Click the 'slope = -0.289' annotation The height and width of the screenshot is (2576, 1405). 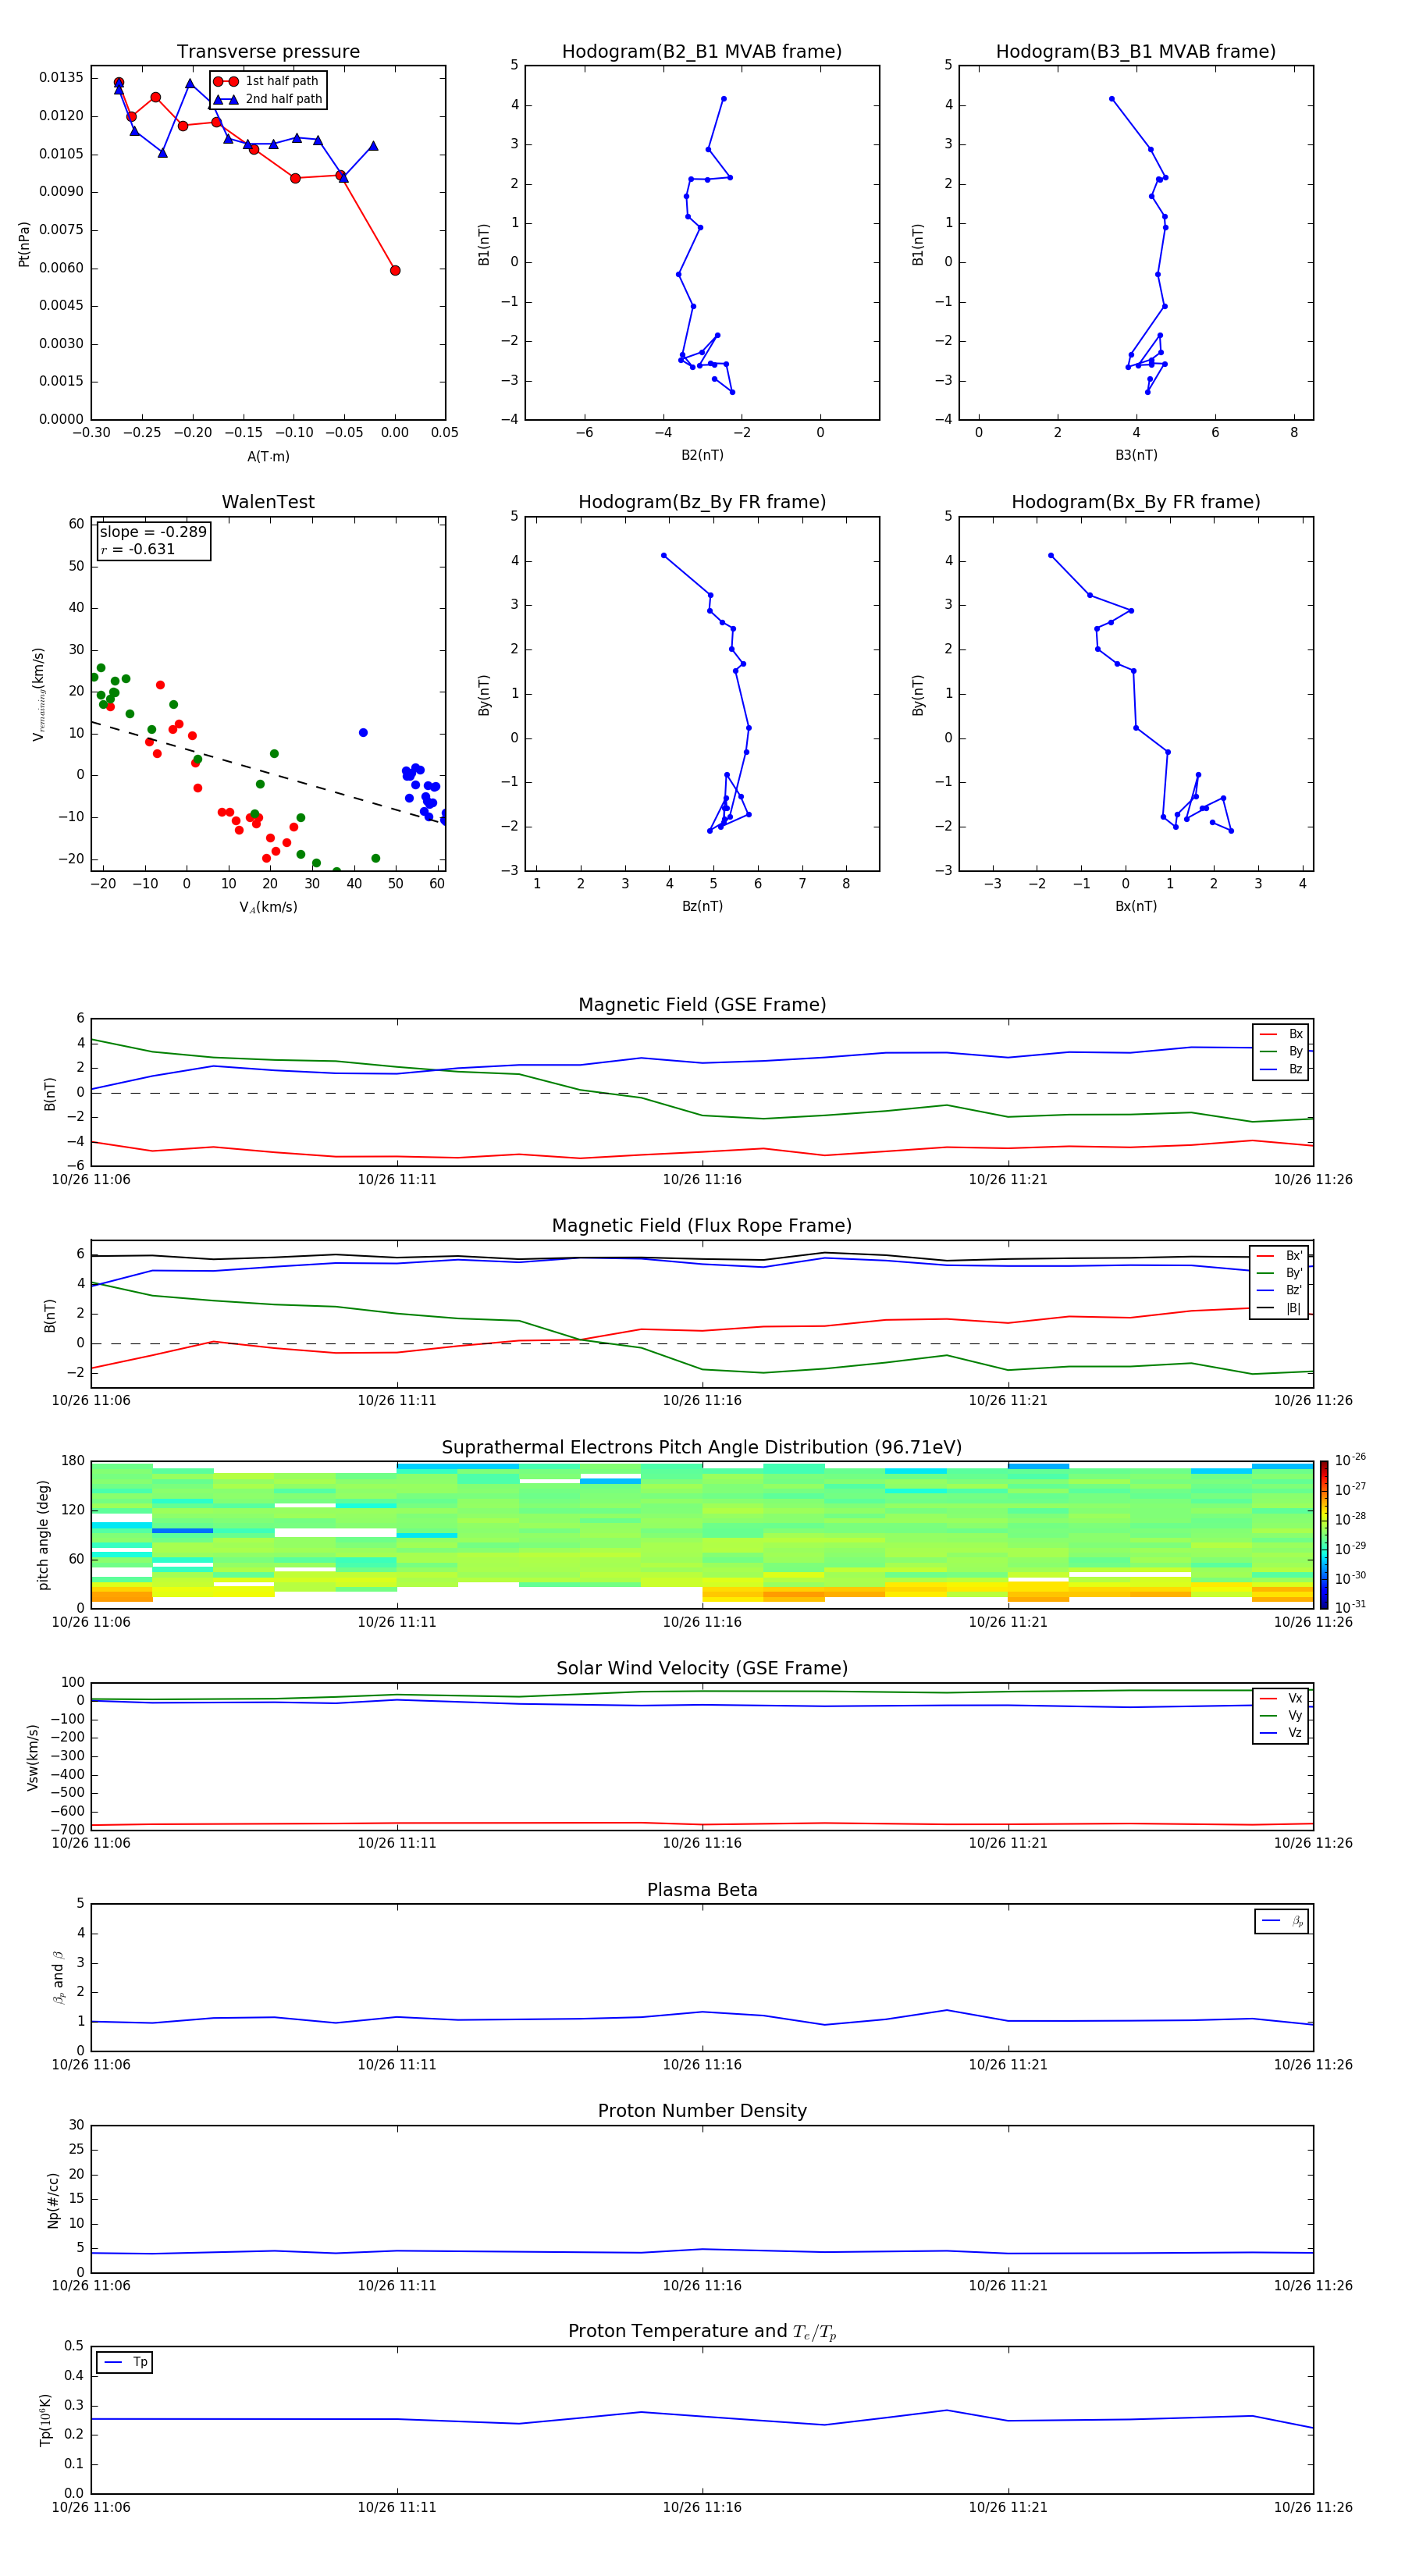(x=153, y=532)
